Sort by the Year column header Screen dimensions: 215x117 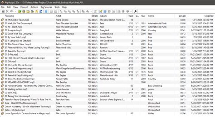point(143,16)
